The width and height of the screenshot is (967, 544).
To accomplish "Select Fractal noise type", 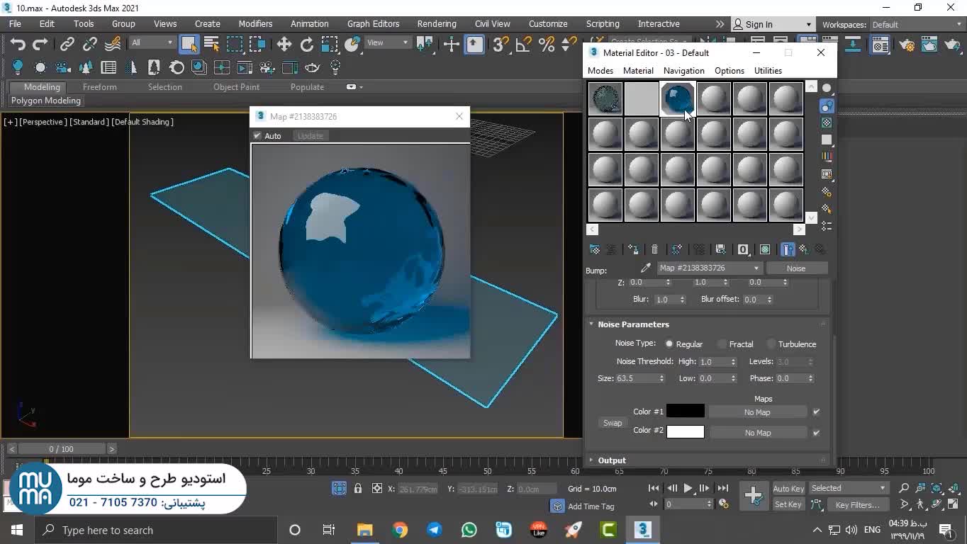I will (x=722, y=344).
